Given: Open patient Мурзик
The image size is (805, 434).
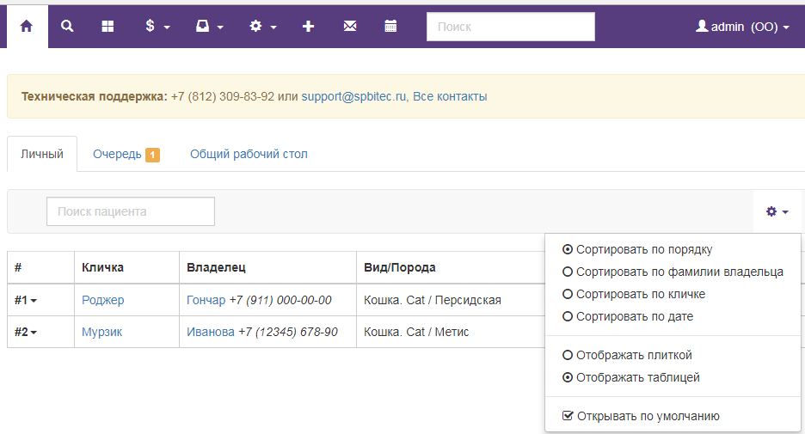Looking at the screenshot, I should pos(101,332).
